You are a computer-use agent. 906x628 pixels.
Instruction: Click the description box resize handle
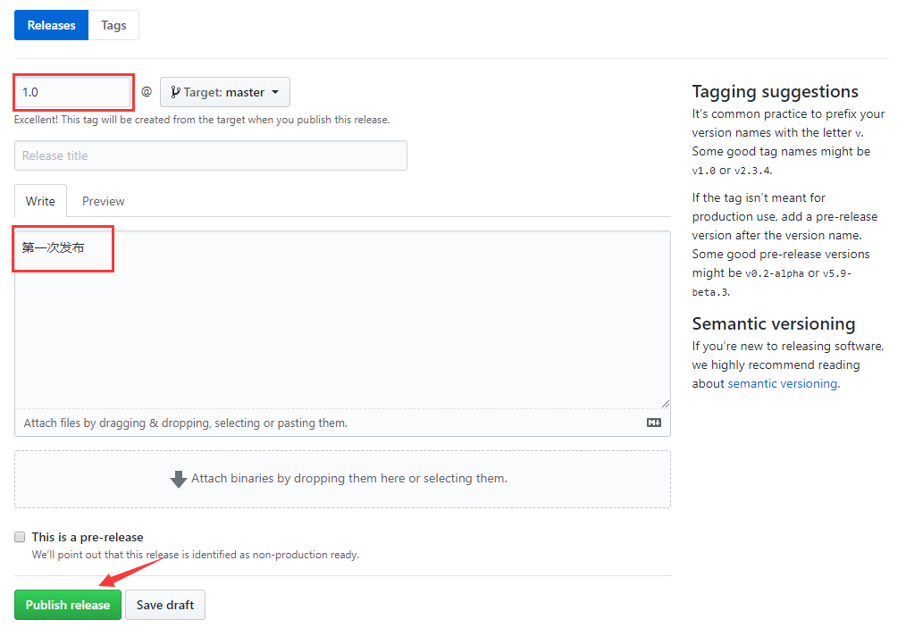(x=665, y=403)
